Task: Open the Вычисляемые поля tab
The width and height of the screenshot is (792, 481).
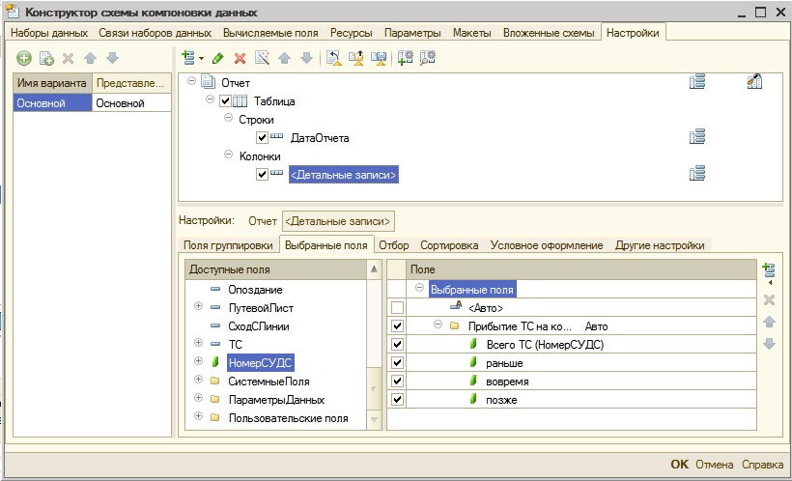Action: point(270,33)
